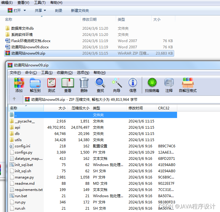This screenshot has width=220, height=212.
Task: Click the 动漫网站noww09.zip WinRAR icon in Explorer
Action: [x=8, y=53]
